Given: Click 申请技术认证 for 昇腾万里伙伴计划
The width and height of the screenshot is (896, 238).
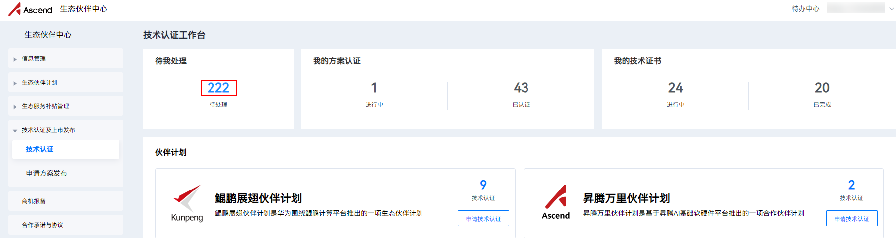Looking at the screenshot, I should click(851, 218).
